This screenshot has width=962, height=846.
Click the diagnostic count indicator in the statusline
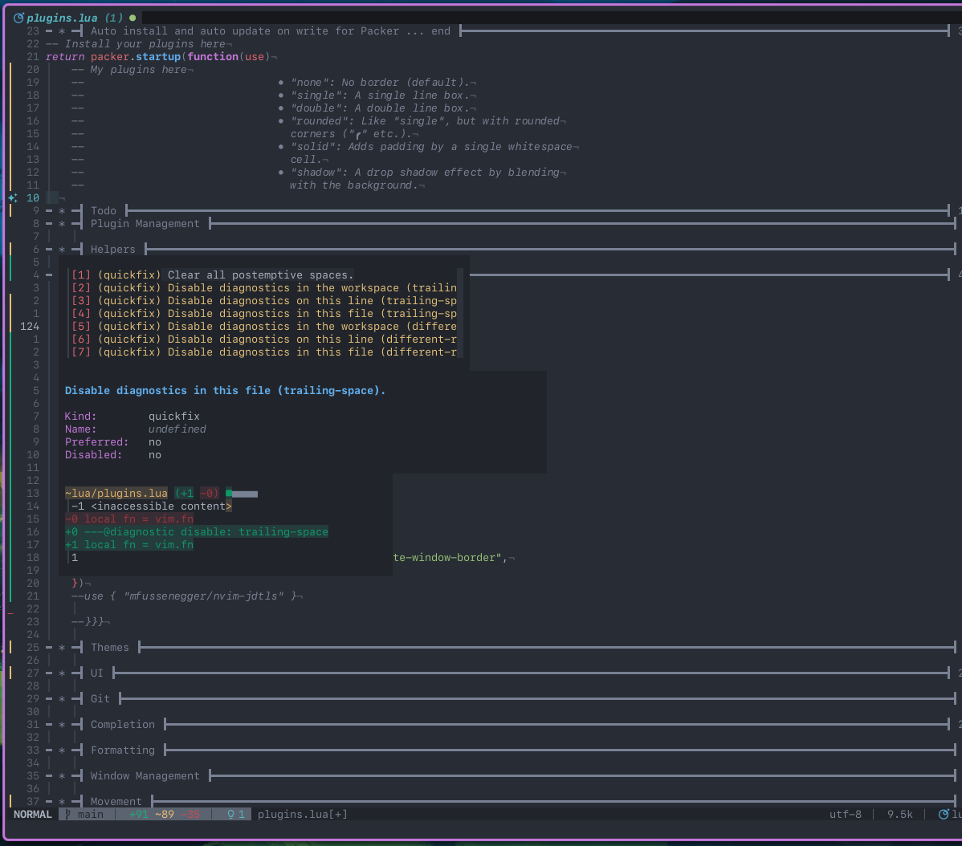click(232, 814)
